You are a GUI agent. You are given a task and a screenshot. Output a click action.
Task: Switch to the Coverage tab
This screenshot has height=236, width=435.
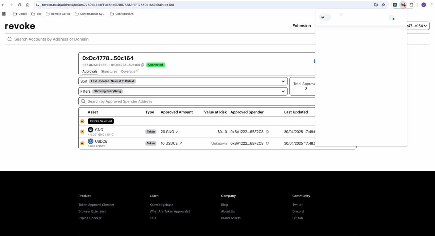tap(128, 72)
